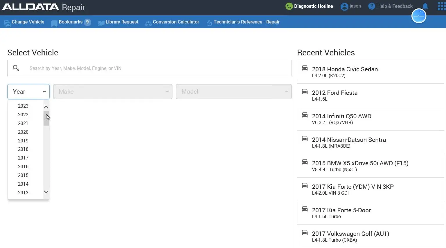This screenshot has width=446, height=248.
Task: Select recent vehicle 2014 Nissan-Datsun Sentra
Action: (371, 142)
